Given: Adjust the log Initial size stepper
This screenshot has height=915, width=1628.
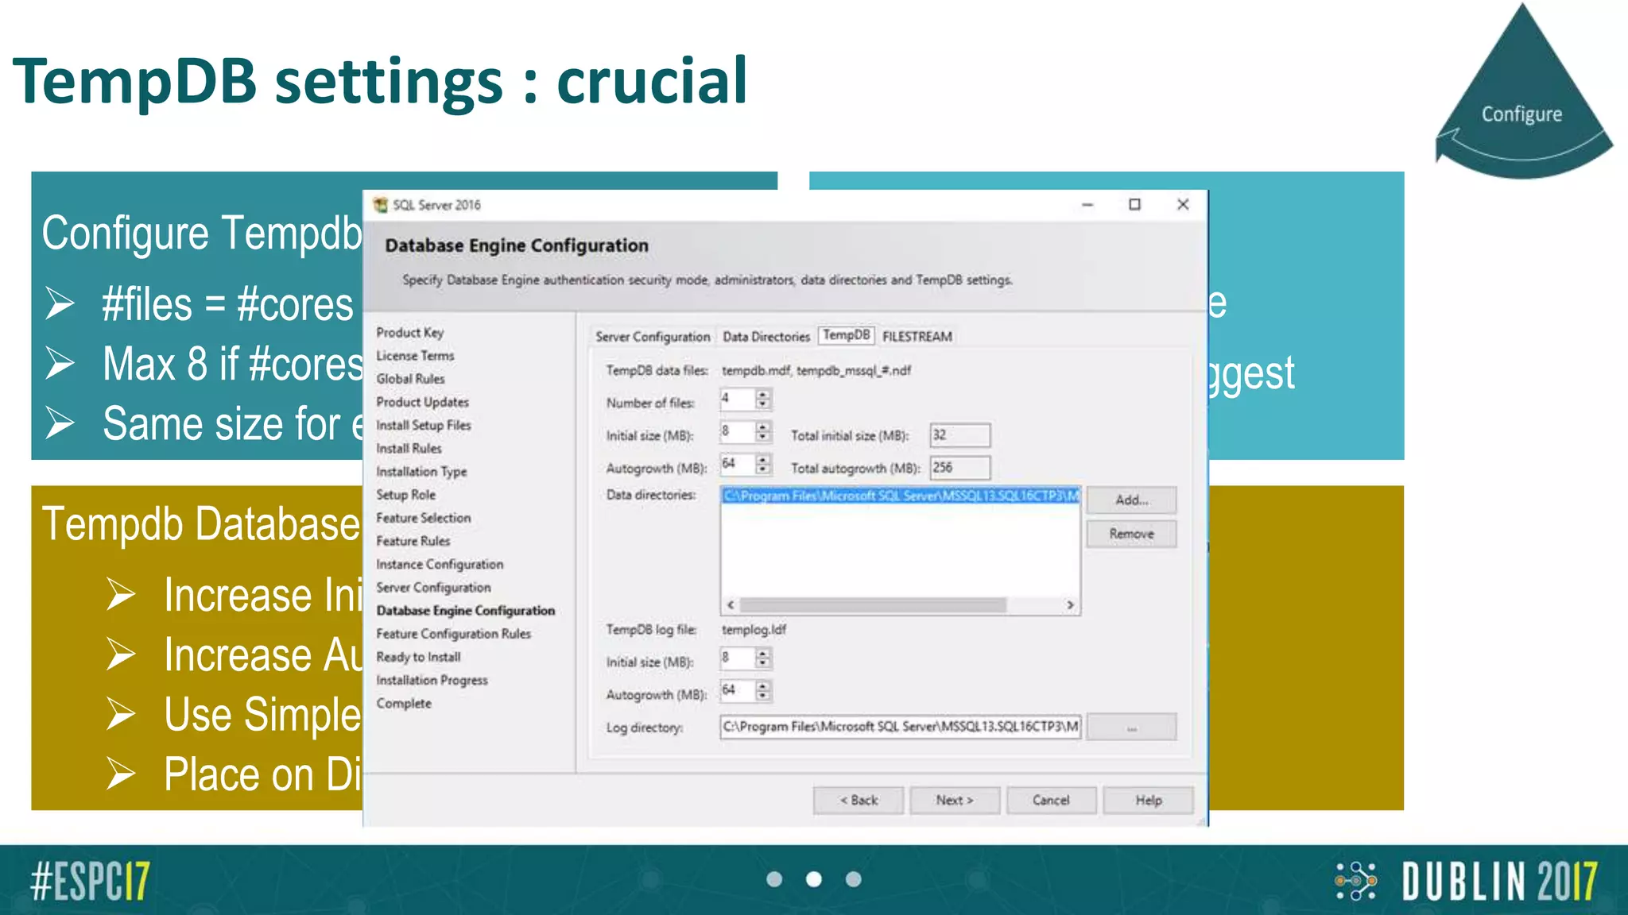Looking at the screenshot, I should [763, 658].
